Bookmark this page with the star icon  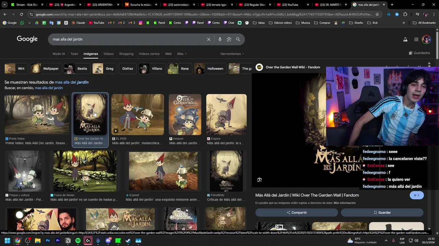[x=377, y=14]
